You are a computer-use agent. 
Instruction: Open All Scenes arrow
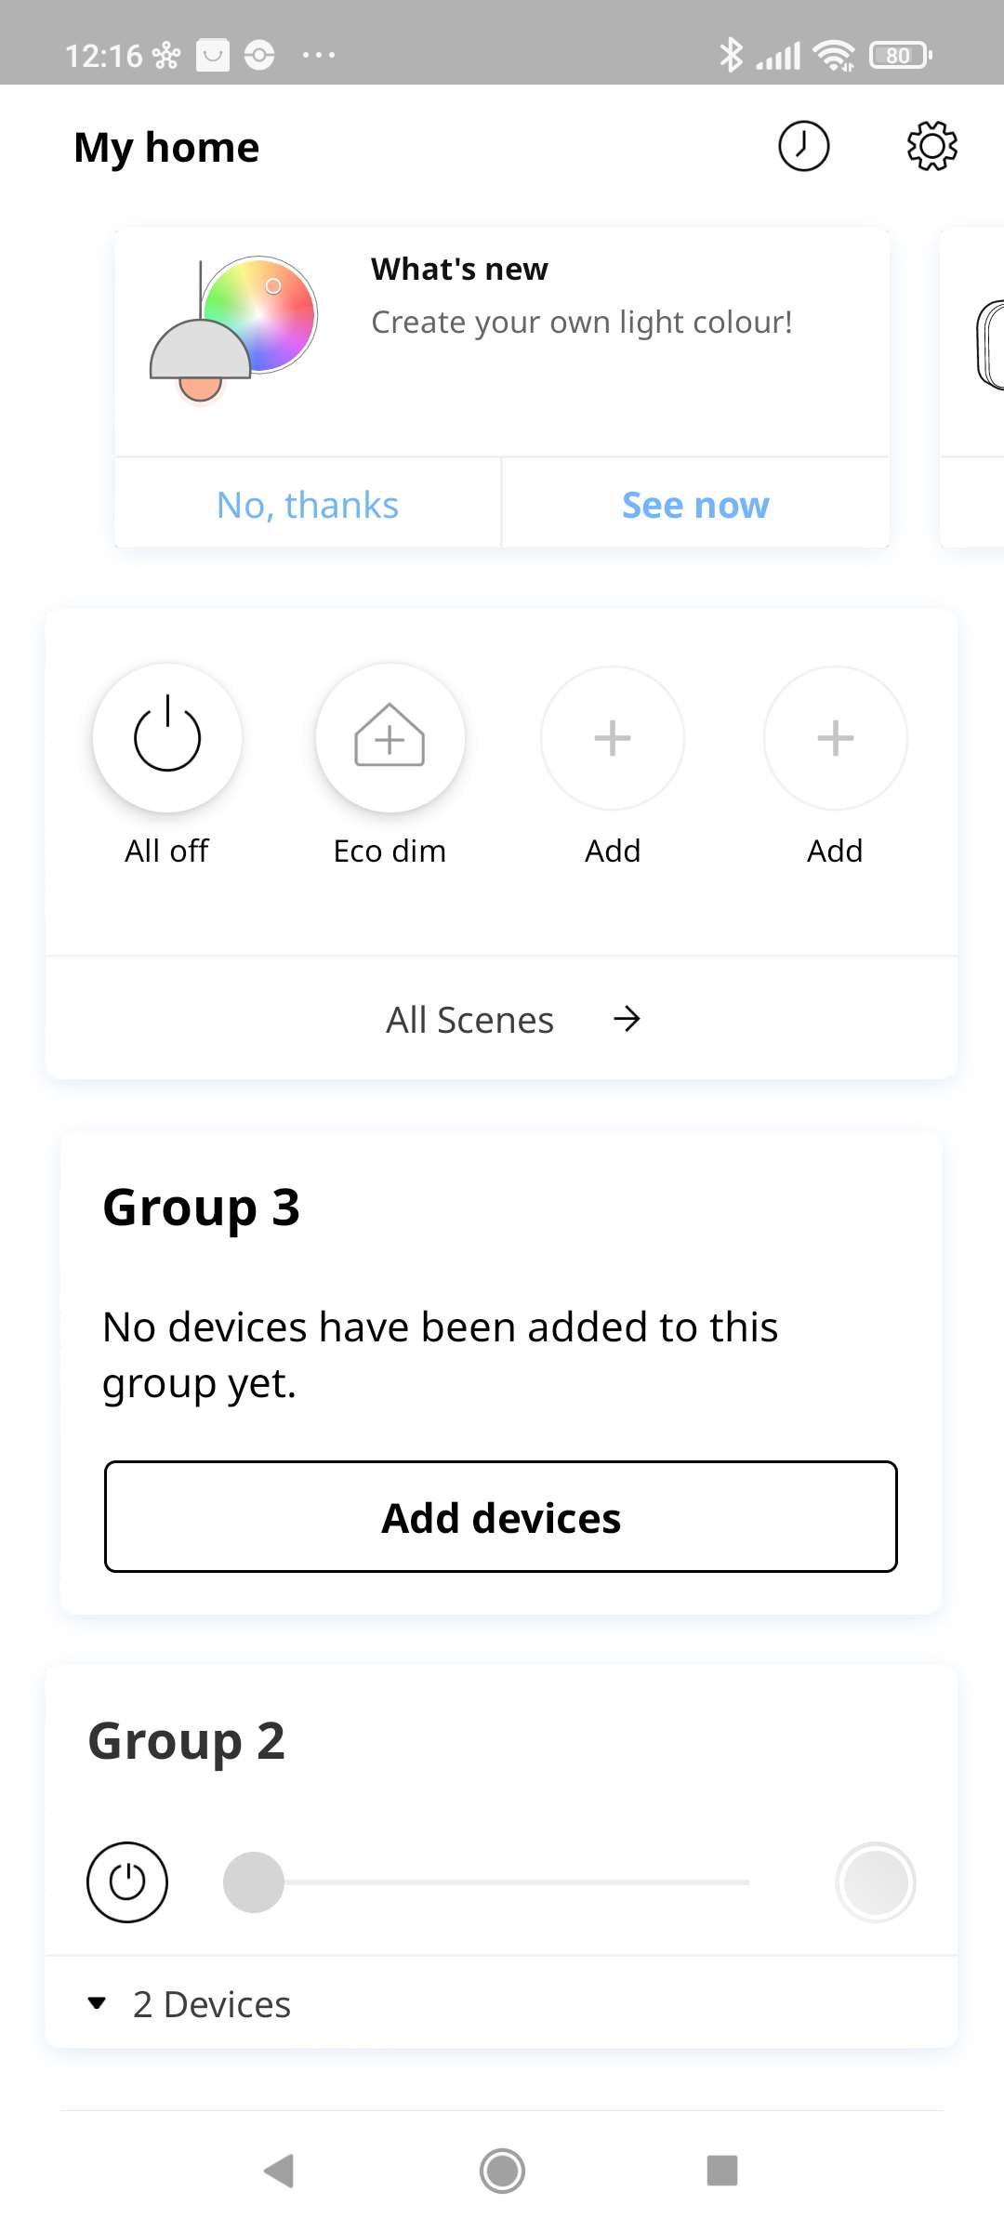(627, 1019)
